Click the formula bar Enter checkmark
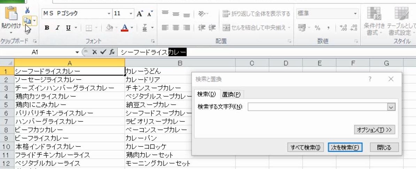416x169 pixels. pos(103,52)
